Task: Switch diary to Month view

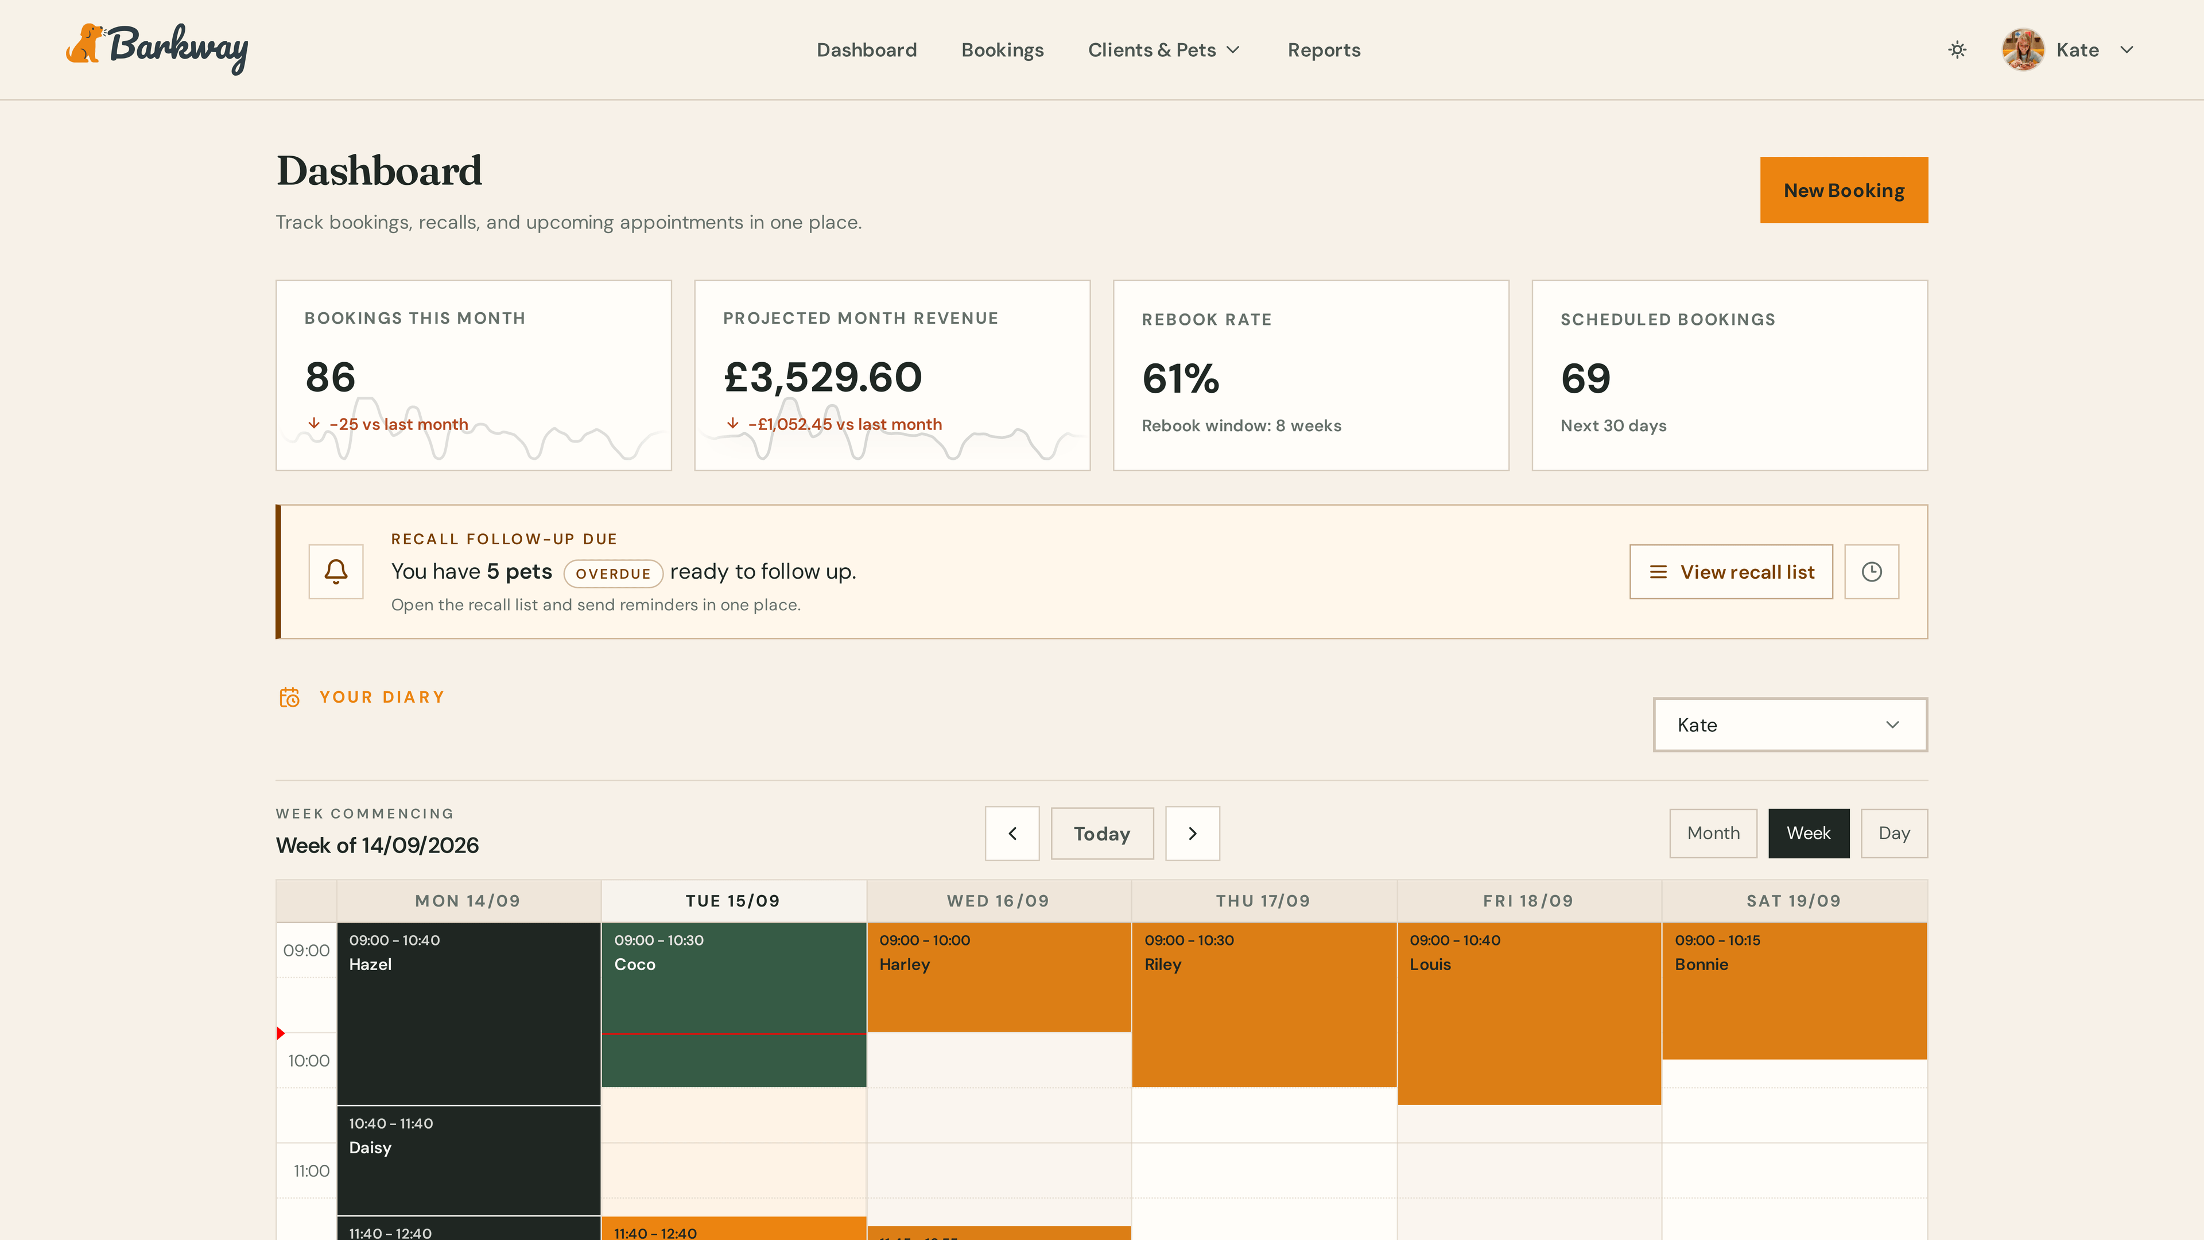Action: tap(1713, 834)
